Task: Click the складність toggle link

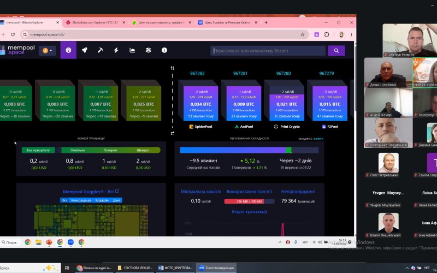Action: tap(305, 139)
